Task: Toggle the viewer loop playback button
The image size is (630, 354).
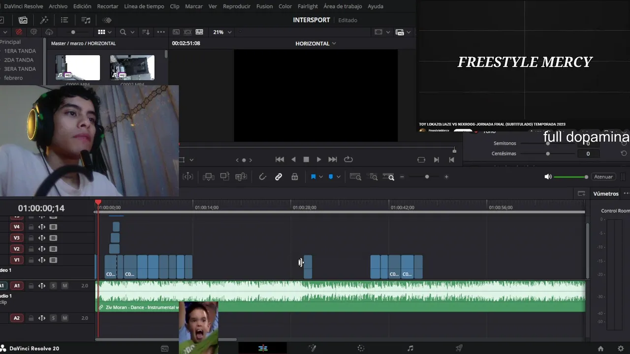Action: click(x=348, y=159)
